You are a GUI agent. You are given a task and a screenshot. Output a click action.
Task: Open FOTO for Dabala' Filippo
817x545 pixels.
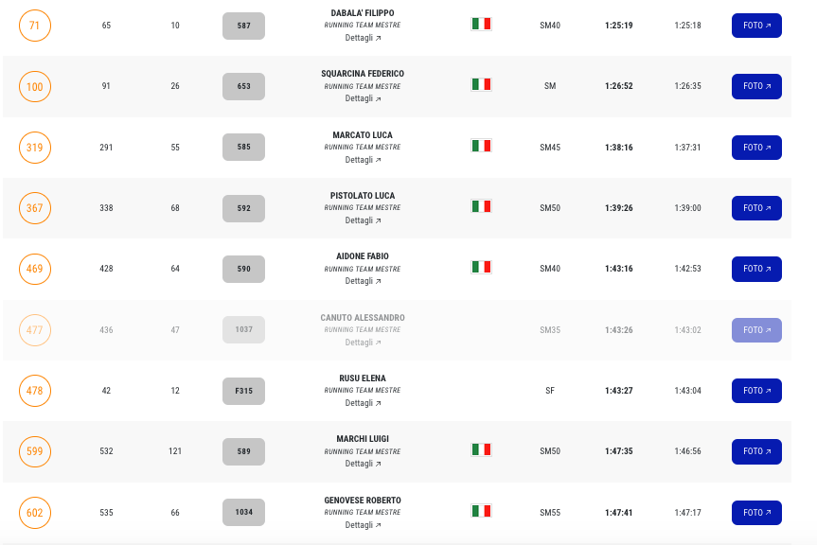756,26
